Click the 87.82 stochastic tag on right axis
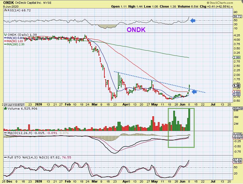Image resolution: width=243 pixels, height=184 pixels. pos(237,160)
